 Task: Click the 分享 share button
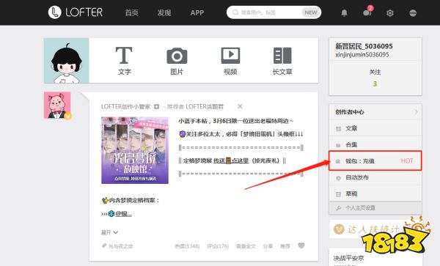click(x=268, y=246)
